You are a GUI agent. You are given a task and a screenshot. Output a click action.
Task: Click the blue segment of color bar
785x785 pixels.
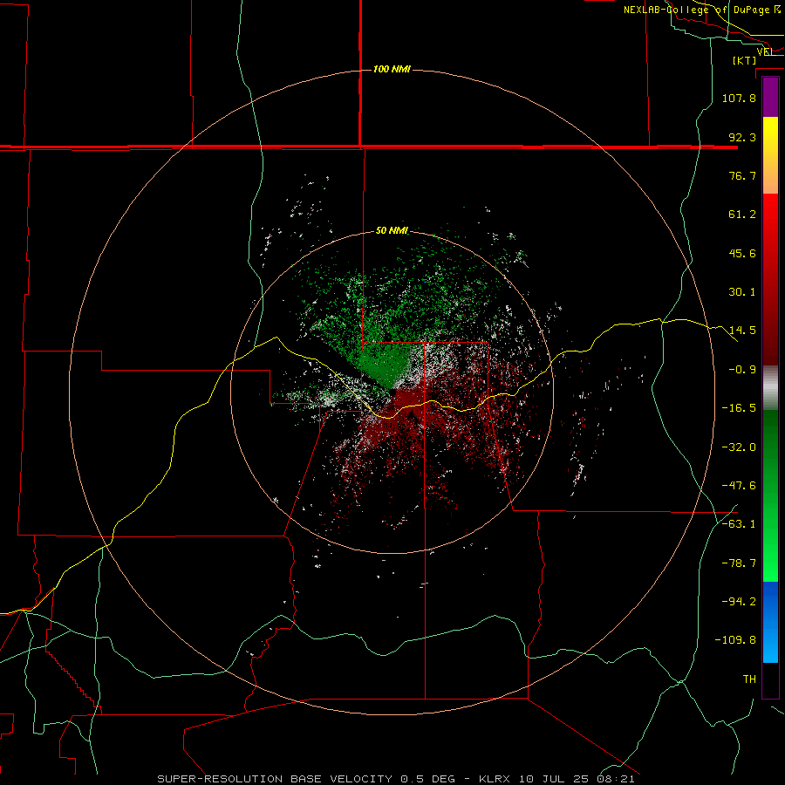(x=770, y=622)
